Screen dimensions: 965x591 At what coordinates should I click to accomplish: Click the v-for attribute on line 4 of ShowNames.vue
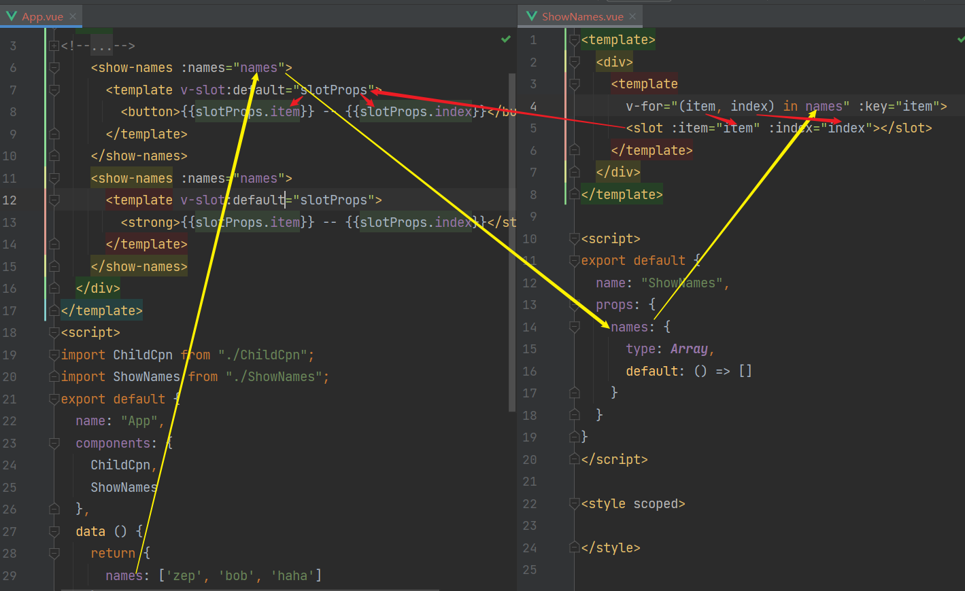point(738,106)
